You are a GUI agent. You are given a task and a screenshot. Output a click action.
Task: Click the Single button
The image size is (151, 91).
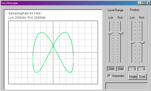[x=133, y=77]
